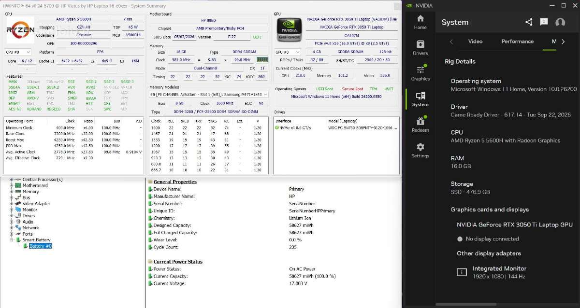Expand the Audio tree node
The image size is (580, 308).
point(12,222)
